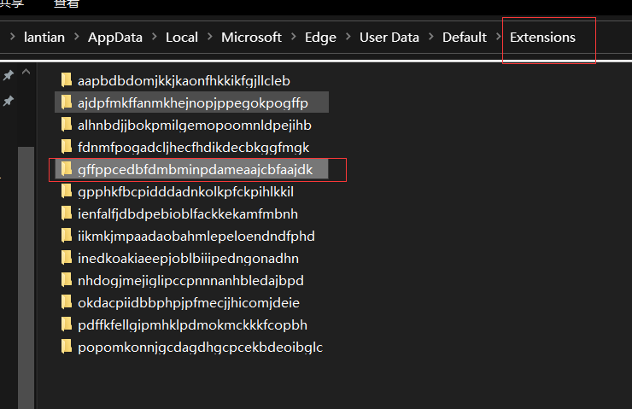The width and height of the screenshot is (632, 409).
Task: Click folder icon of okdacpiidbbphpjpfmecjjhicomjdeie
Action: [x=67, y=301]
